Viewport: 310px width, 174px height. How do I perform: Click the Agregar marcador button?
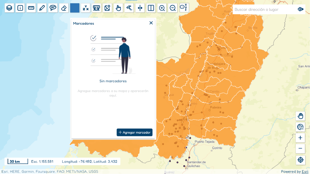(x=134, y=132)
